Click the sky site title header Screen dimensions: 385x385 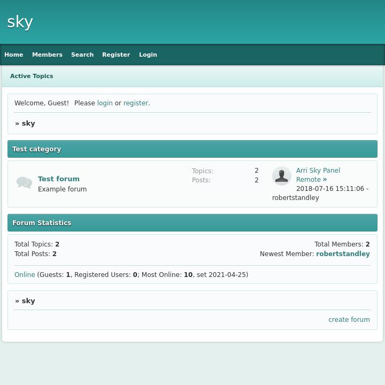(20, 22)
